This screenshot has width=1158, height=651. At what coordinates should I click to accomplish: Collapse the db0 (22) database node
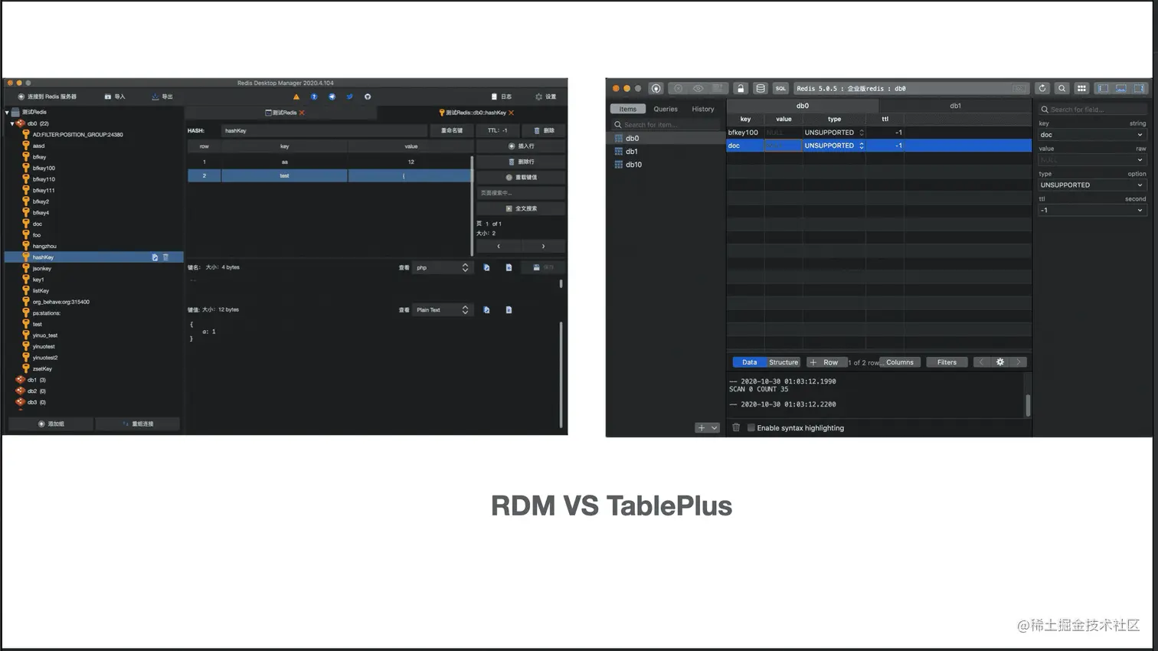(12, 123)
